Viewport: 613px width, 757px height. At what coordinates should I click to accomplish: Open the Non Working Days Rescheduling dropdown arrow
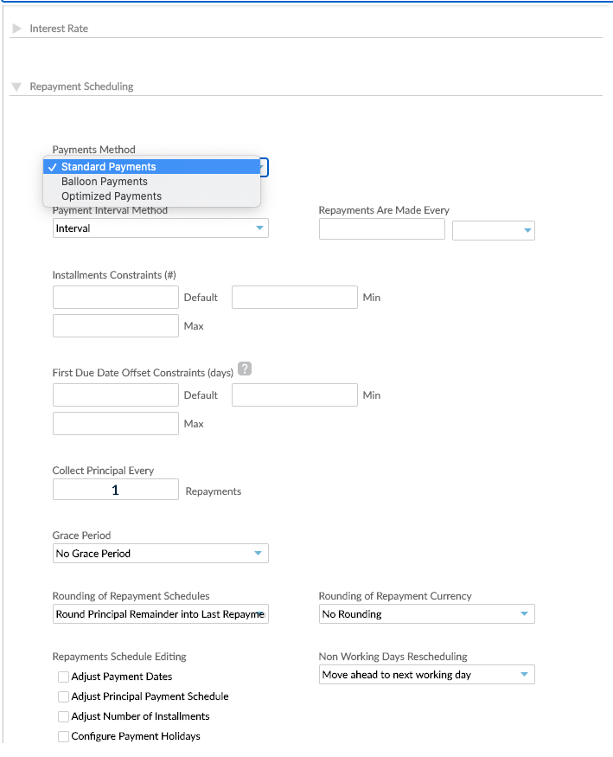[522, 674]
